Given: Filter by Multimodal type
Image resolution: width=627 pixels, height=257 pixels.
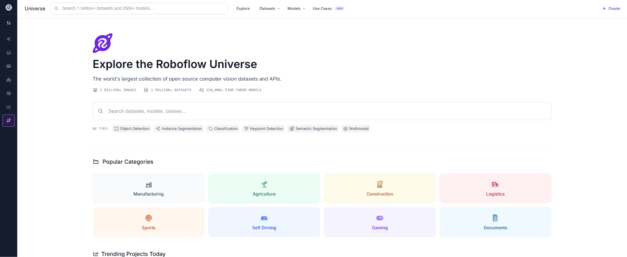Looking at the screenshot, I should click(356, 129).
